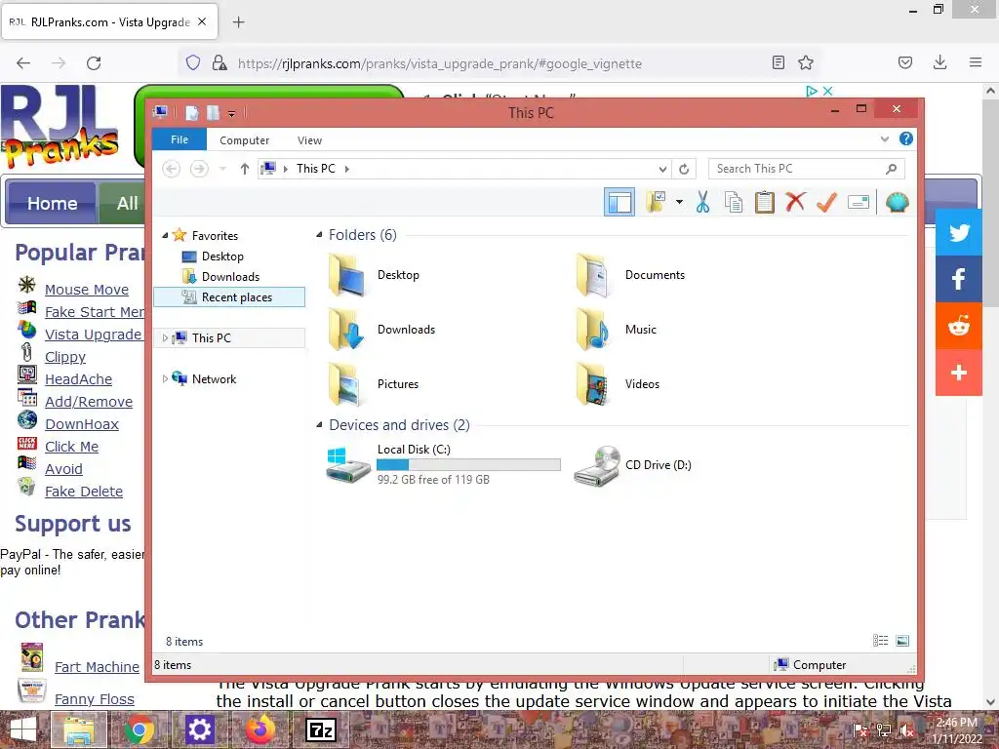This screenshot has width=999, height=749.
Task: Open the DownHoax prank link
Action: [x=82, y=424]
